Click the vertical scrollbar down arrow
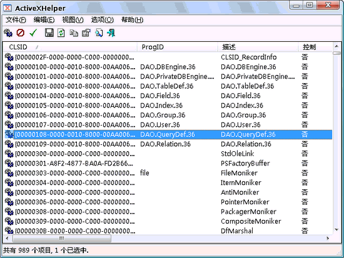344x258 pixels. 336,230
